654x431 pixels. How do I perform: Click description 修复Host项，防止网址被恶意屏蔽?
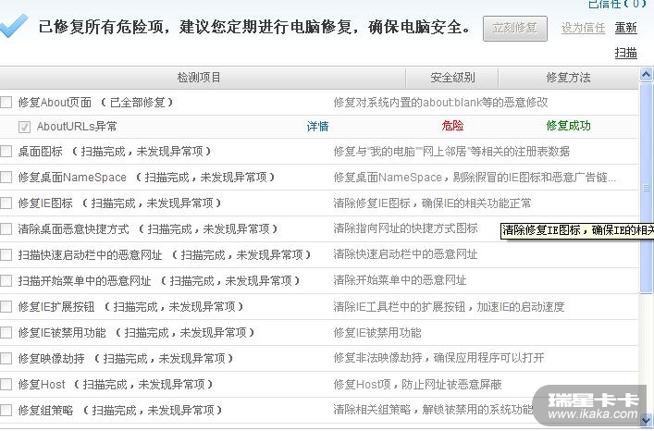pyautogui.click(x=417, y=385)
